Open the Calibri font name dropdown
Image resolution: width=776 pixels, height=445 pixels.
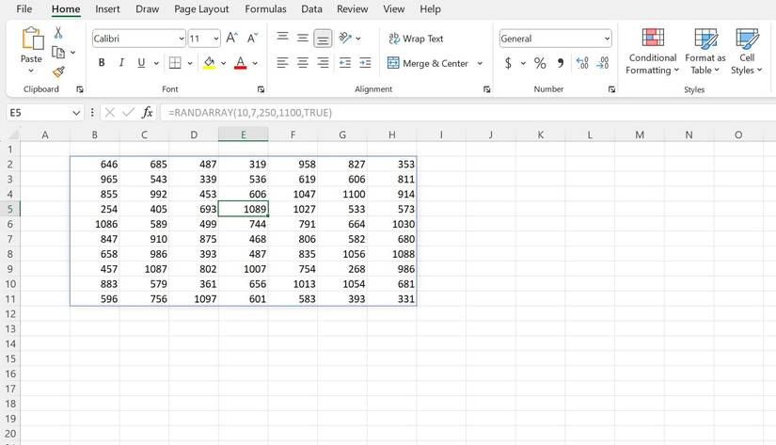point(182,39)
